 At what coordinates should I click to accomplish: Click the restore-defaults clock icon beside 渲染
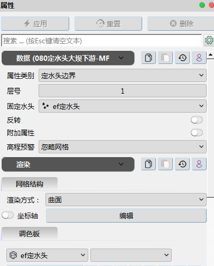click(182, 164)
